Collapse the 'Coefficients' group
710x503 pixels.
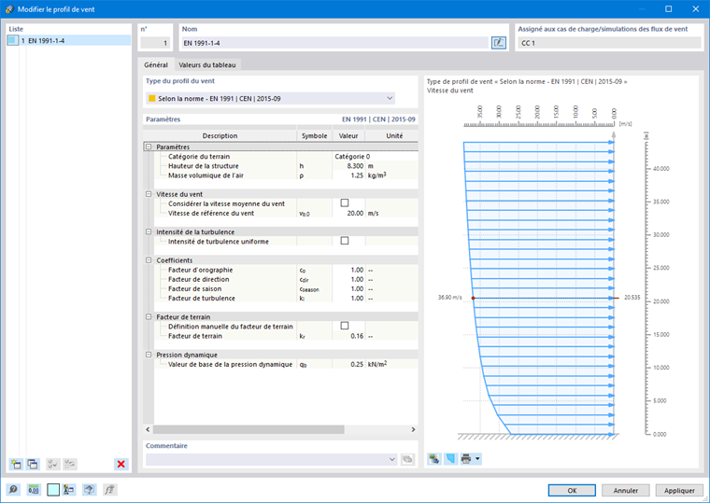(x=149, y=260)
